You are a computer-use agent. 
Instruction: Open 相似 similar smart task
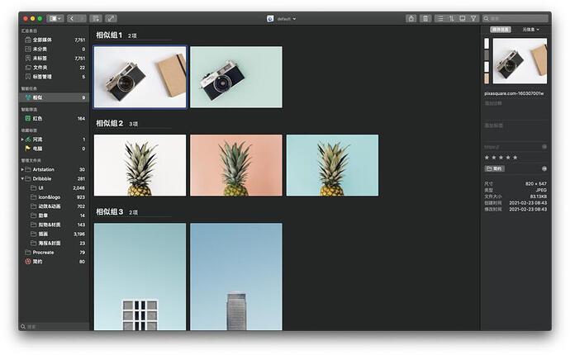pos(37,97)
